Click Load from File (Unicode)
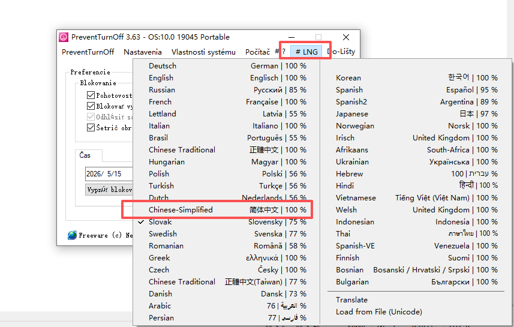 416,311
